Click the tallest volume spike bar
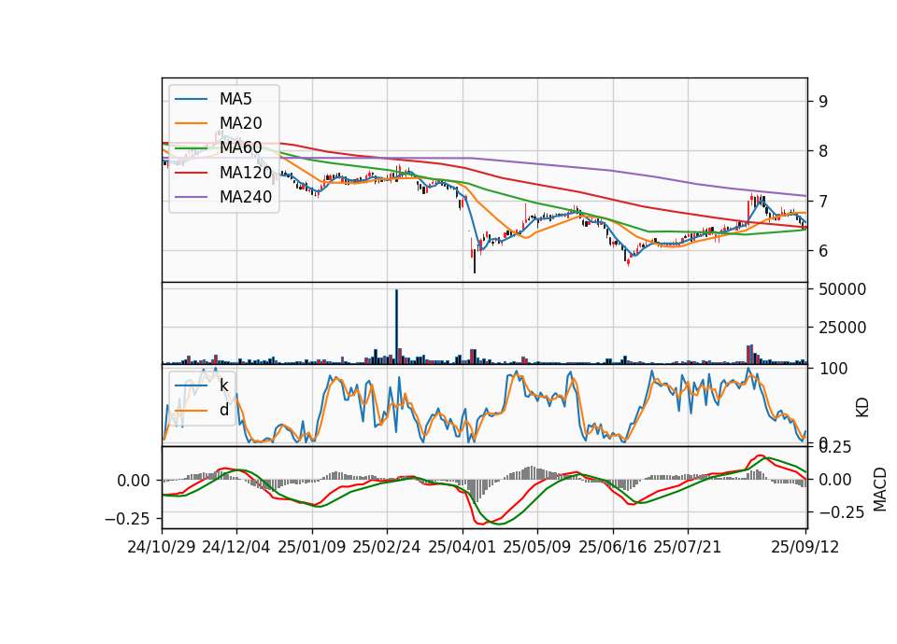Image resolution: width=897 pixels, height=644 pixels. point(396,327)
